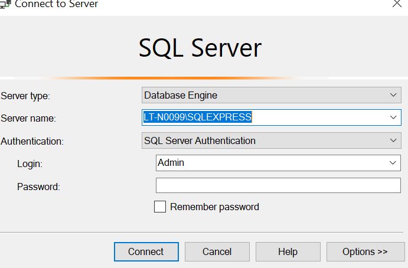
Task: Click the Password label
Action: click(x=38, y=187)
